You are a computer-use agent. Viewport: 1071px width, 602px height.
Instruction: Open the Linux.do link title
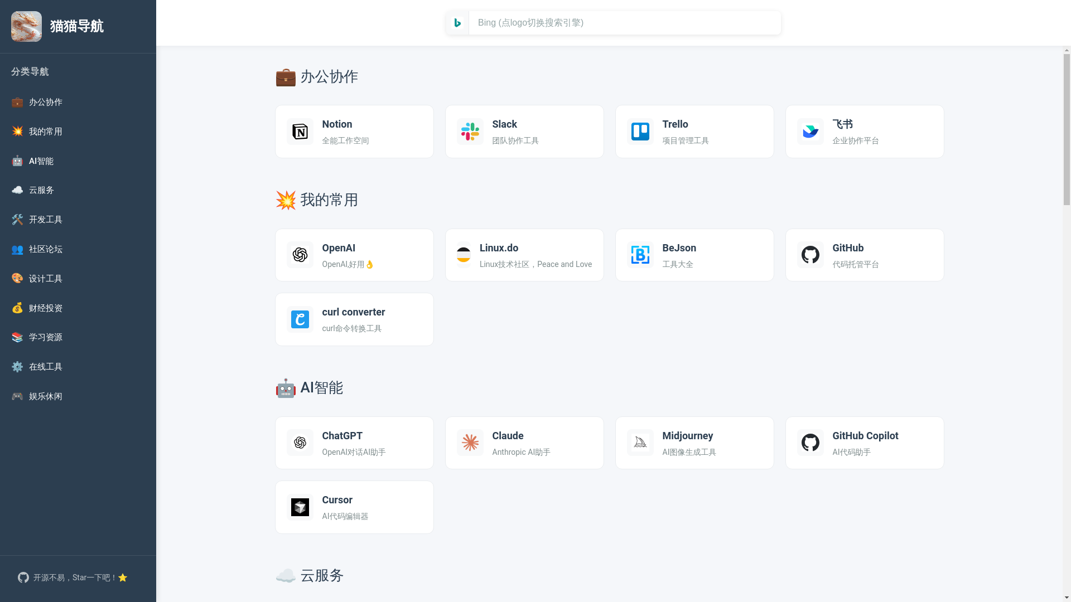click(499, 248)
